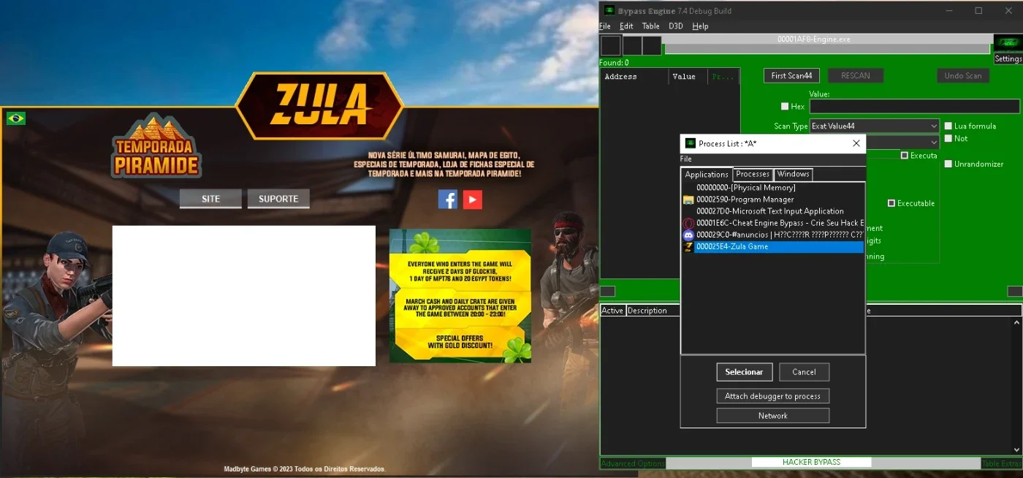Click the address list scrollbar down arrow
The height and width of the screenshot is (478, 1023).
[1016, 450]
